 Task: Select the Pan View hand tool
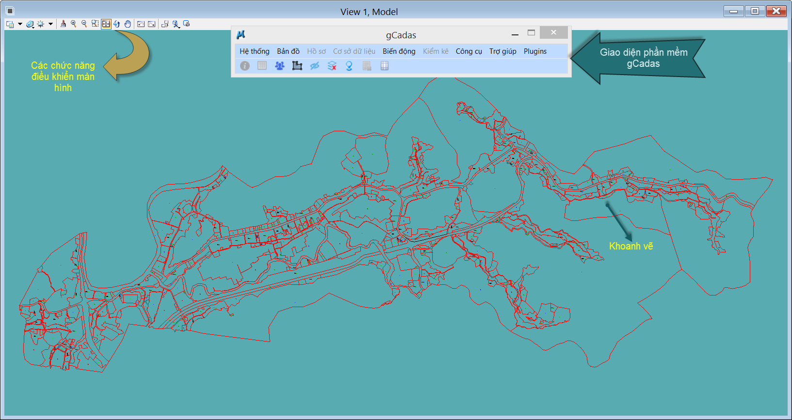click(x=128, y=24)
